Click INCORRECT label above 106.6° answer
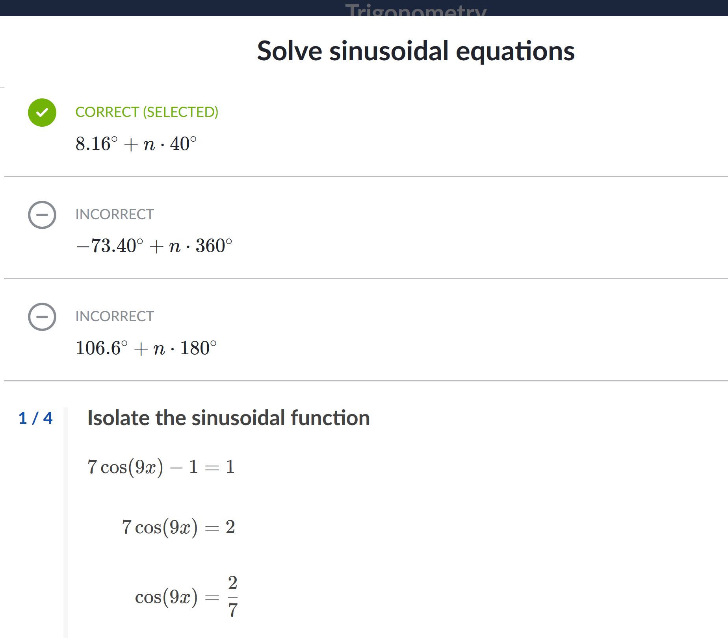728x638 pixels. [115, 316]
